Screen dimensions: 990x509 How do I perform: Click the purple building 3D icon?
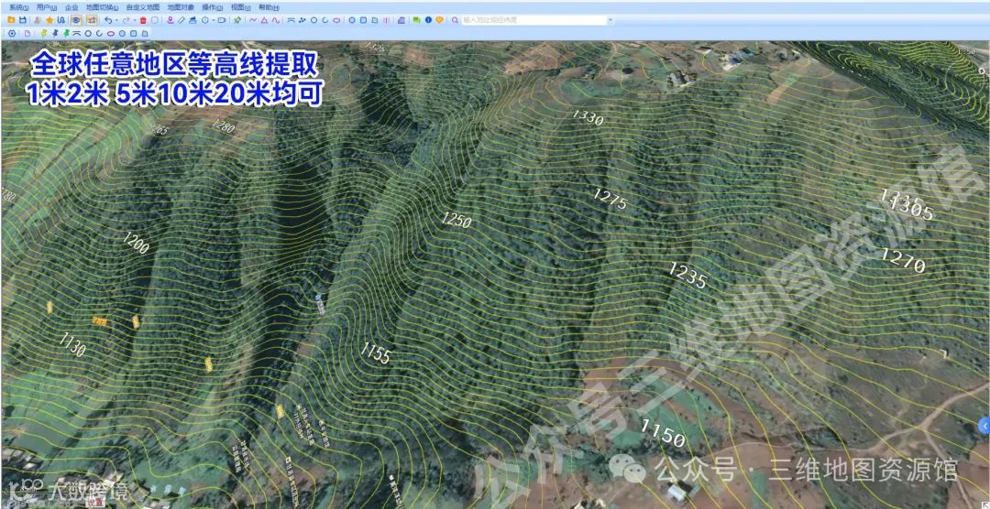(401, 20)
